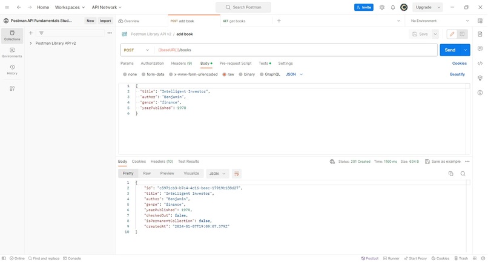488x262 pixels.
Task: Open the comments icon in right sidebar
Action: click(x=480, y=48)
